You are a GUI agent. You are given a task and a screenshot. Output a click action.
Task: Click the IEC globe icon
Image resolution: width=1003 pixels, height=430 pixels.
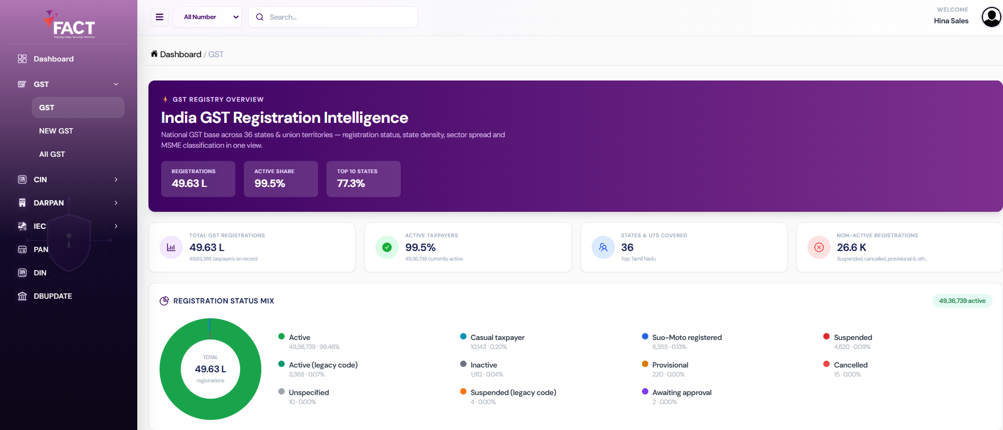[22, 226]
